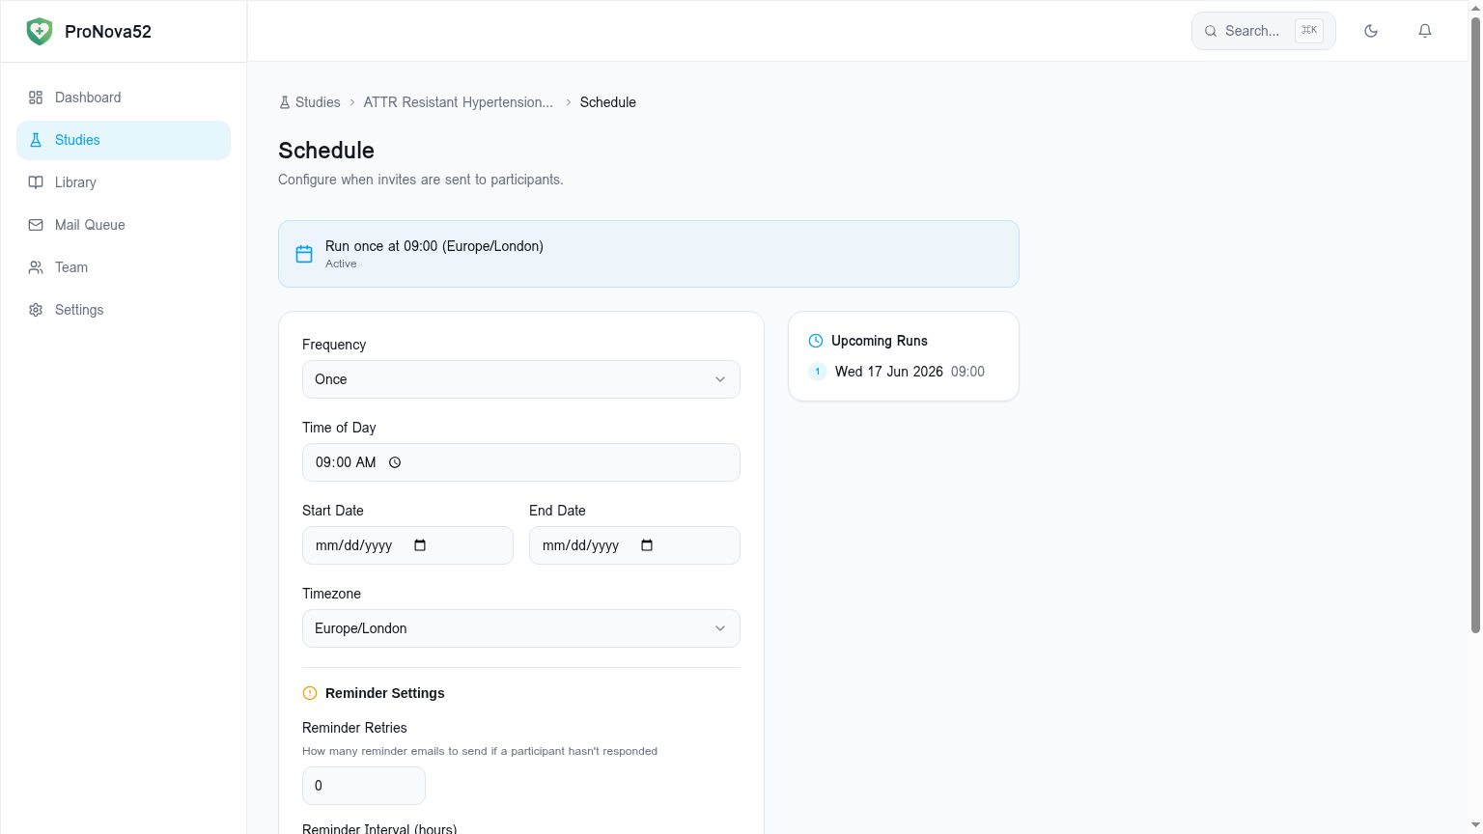This screenshot has height=834, width=1483.
Task: Click the Settings gear icon
Action: point(36,310)
